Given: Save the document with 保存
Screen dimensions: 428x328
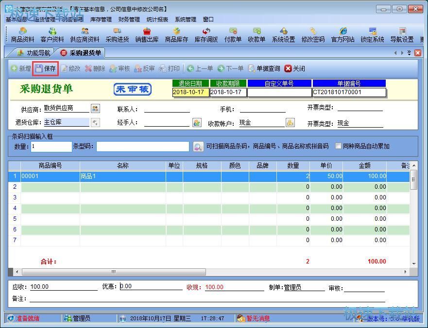Looking at the screenshot, I should click(x=46, y=68).
